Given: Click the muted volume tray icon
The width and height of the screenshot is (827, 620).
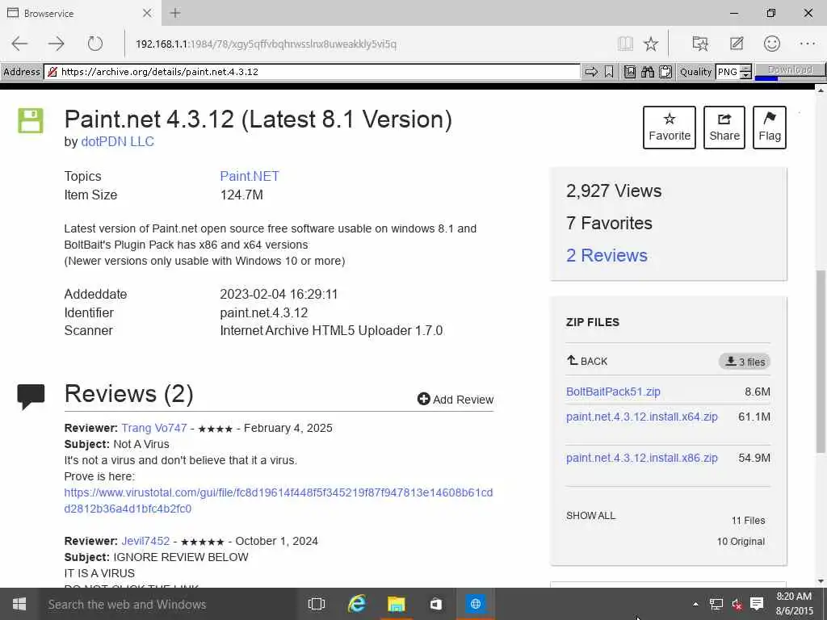Looking at the screenshot, I should pyautogui.click(x=737, y=604).
